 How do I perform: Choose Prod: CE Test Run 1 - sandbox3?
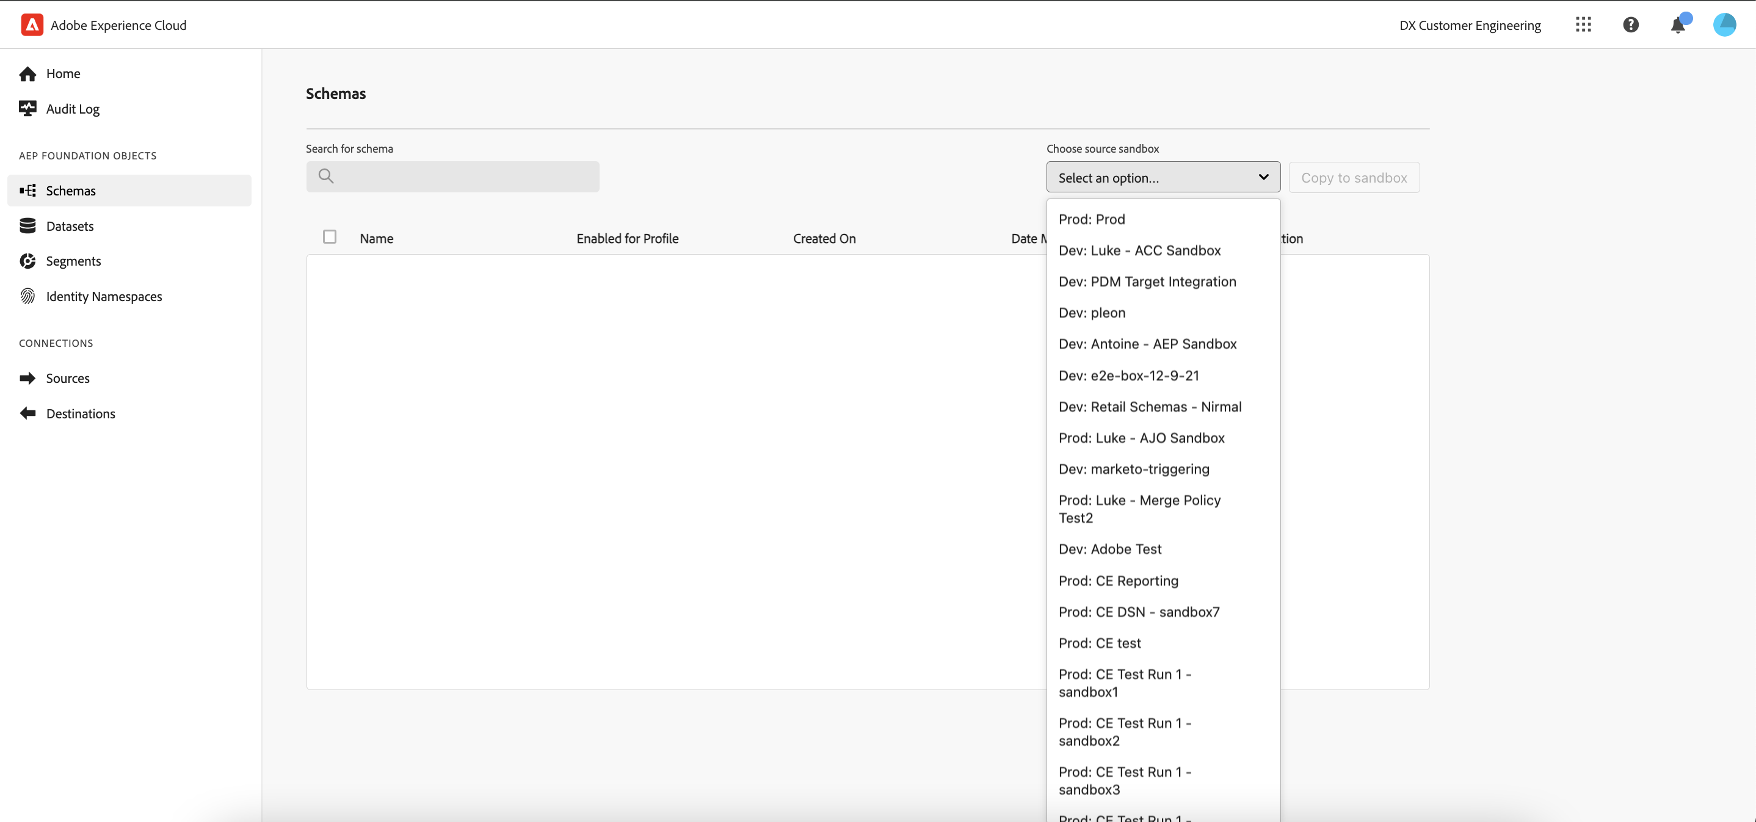point(1163,781)
